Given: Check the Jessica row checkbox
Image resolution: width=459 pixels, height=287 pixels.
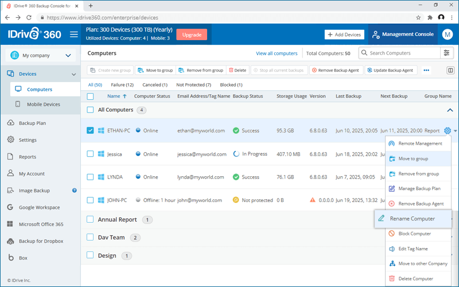Looking at the screenshot, I should click(x=90, y=154).
